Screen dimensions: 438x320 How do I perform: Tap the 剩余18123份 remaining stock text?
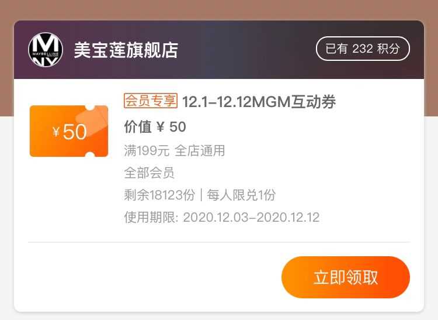(x=159, y=195)
